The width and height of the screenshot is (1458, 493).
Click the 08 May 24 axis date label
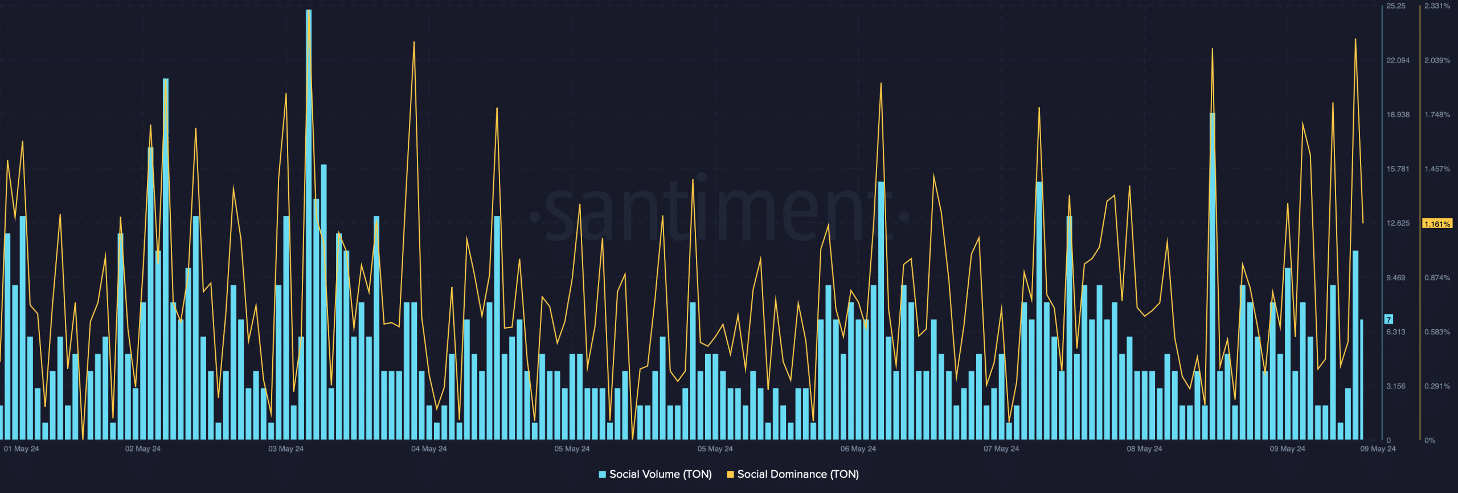1144,449
